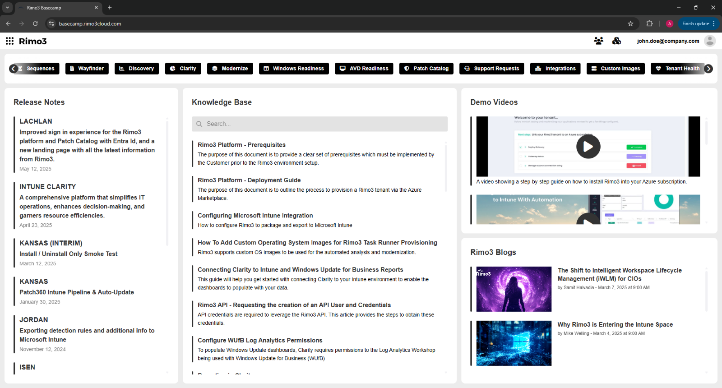Switch to Windows Readiness tab
Image resolution: width=722 pixels, height=388 pixels.
pos(293,69)
